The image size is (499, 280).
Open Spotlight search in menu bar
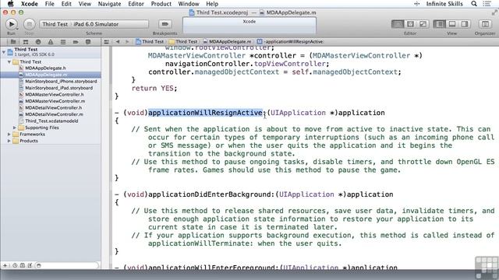(x=474, y=4)
